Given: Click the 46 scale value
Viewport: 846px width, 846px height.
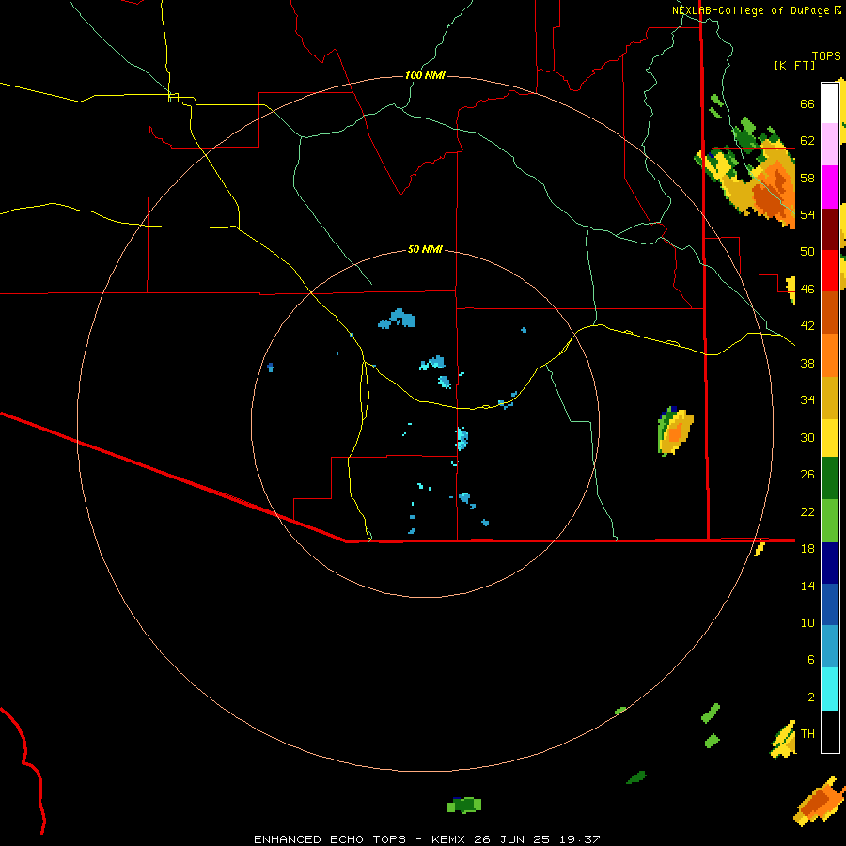Looking at the screenshot, I should pos(807,290).
